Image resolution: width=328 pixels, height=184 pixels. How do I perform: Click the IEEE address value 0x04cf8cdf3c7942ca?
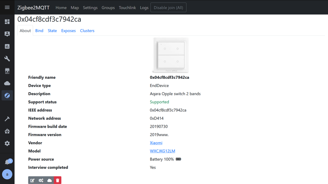[168, 110]
